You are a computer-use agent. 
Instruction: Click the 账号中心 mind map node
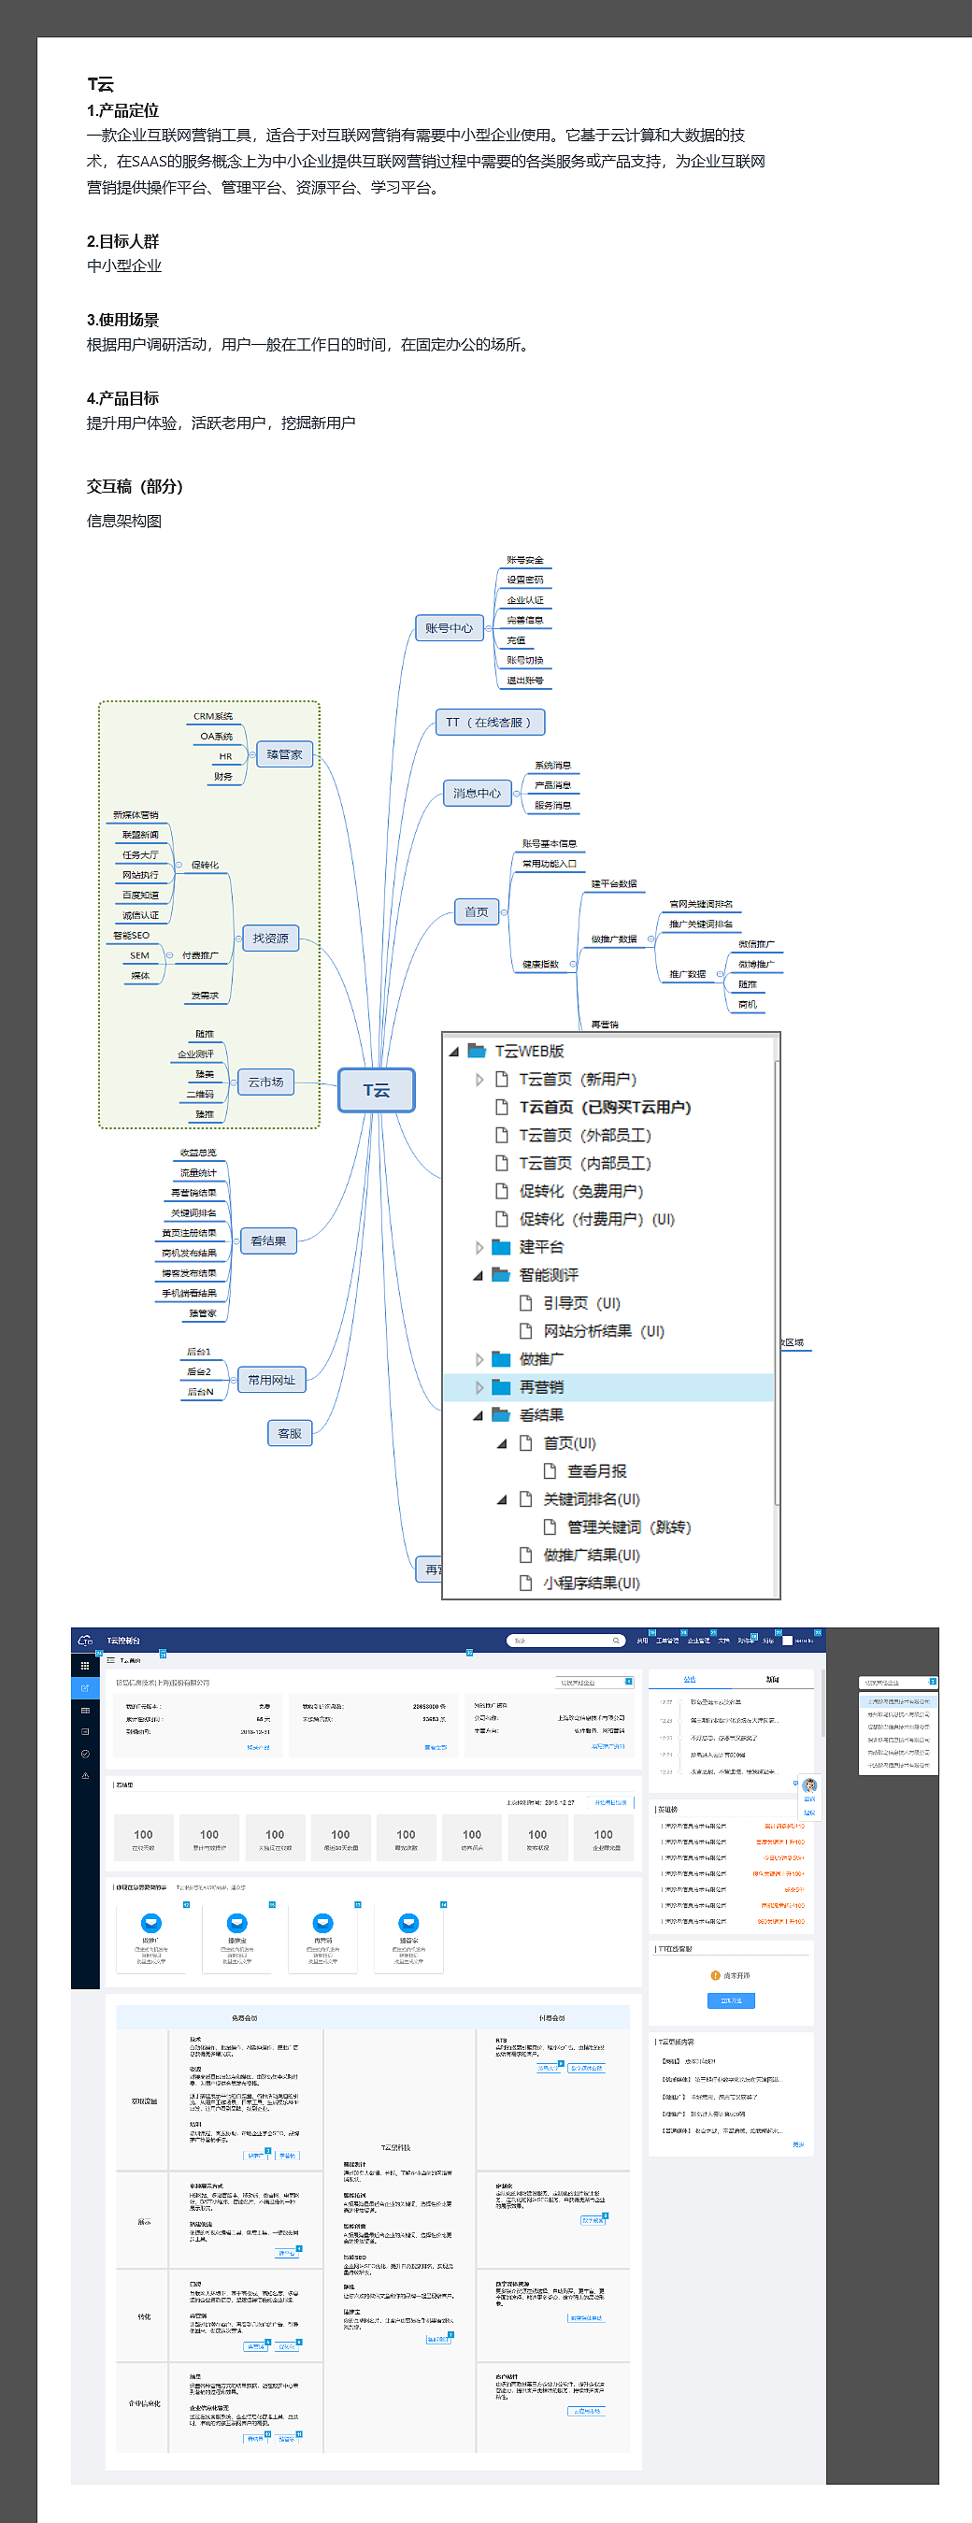tap(450, 628)
